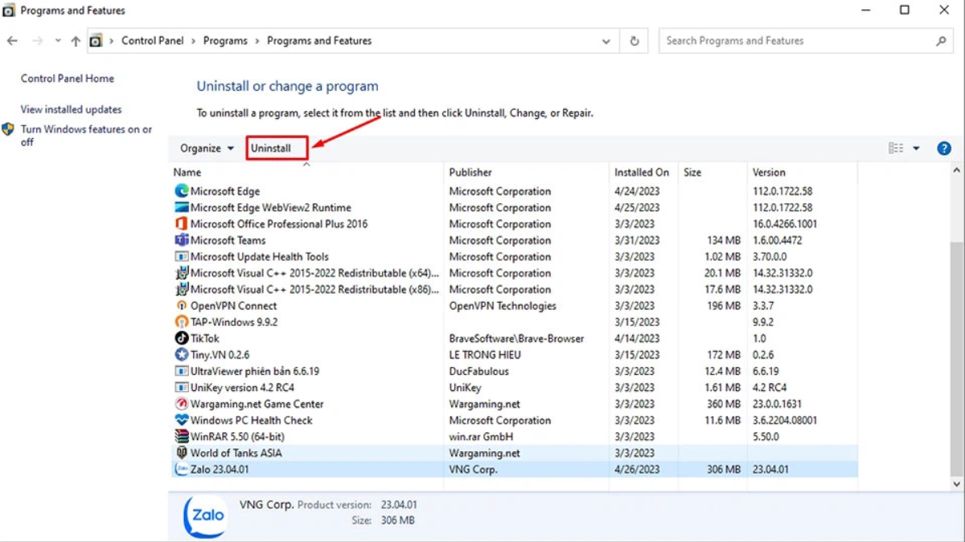Open the Organize dropdown menu
The height and width of the screenshot is (542, 965).
click(x=207, y=148)
